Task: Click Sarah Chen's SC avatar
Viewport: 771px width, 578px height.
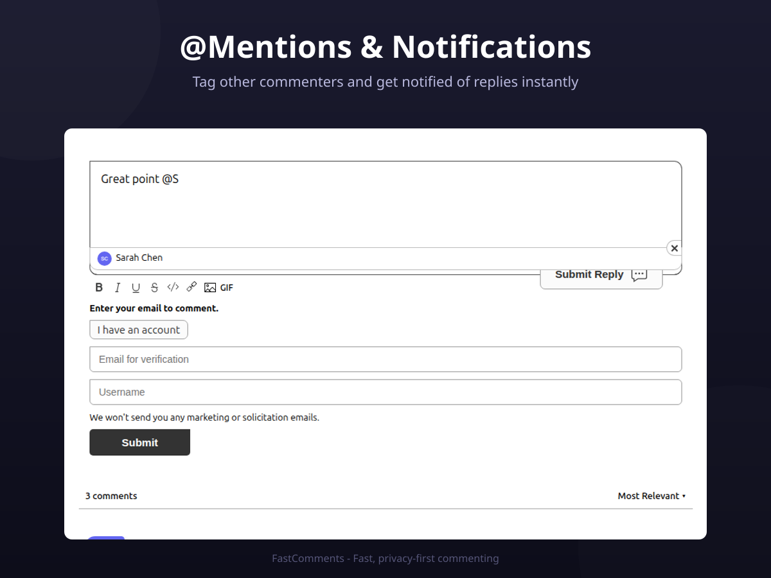Action: [104, 258]
